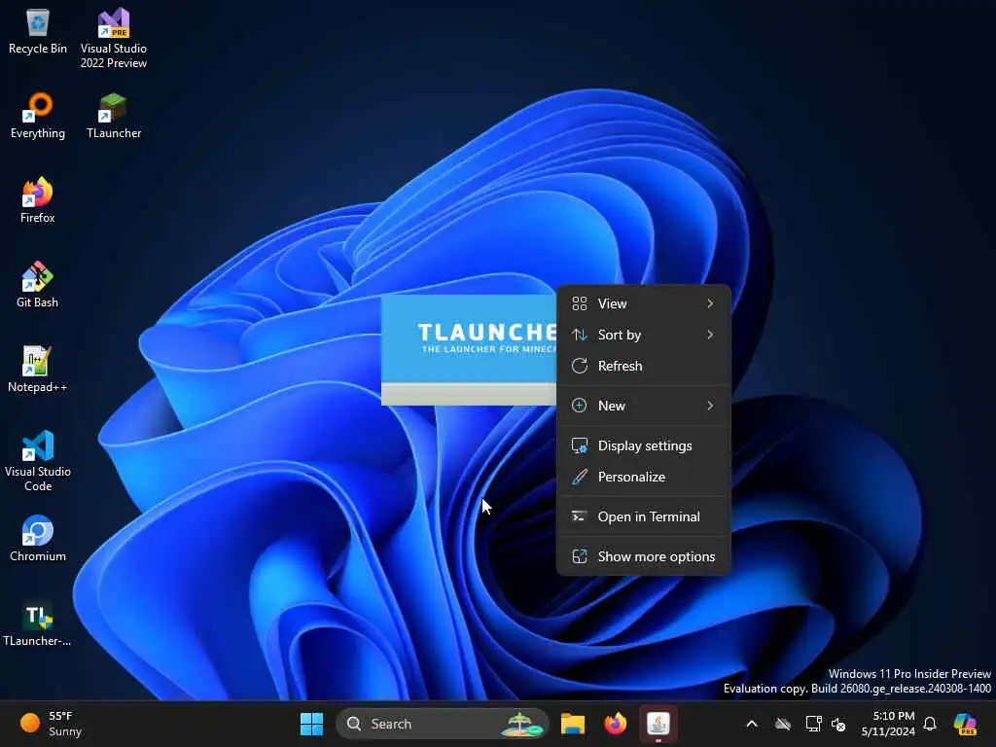The height and width of the screenshot is (747, 996).
Task: Select the TLauncher-... installer icon
Action: tap(38, 623)
